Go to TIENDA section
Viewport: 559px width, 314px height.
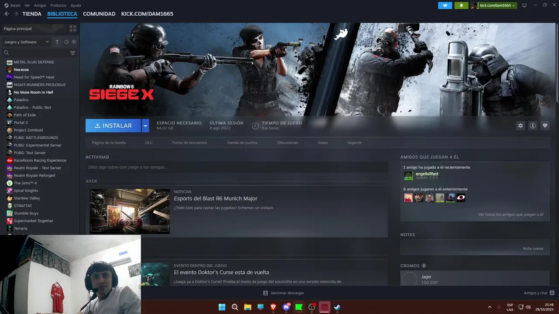(32, 14)
